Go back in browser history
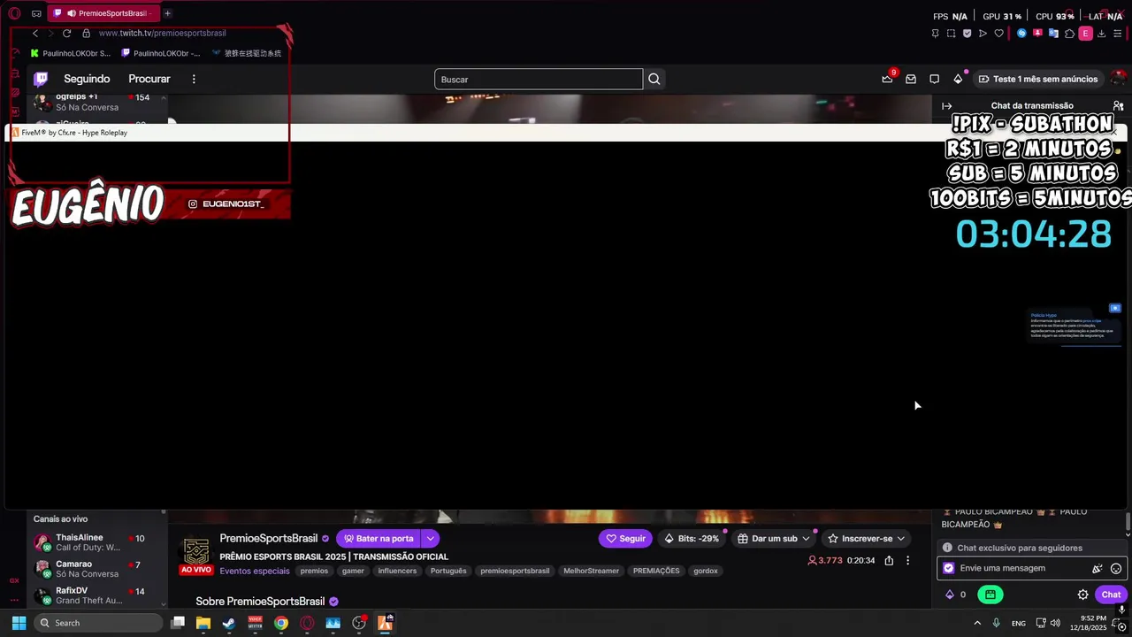This screenshot has width=1132, height=637. point(35,33)
